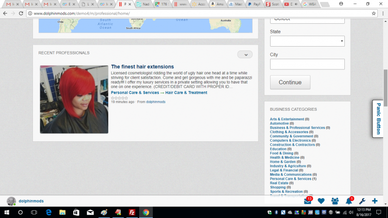The height and width of the screenshot is (218, 388).
Task: Open the friends group icon in bottom bar
Action: click(x=335, y=201)
